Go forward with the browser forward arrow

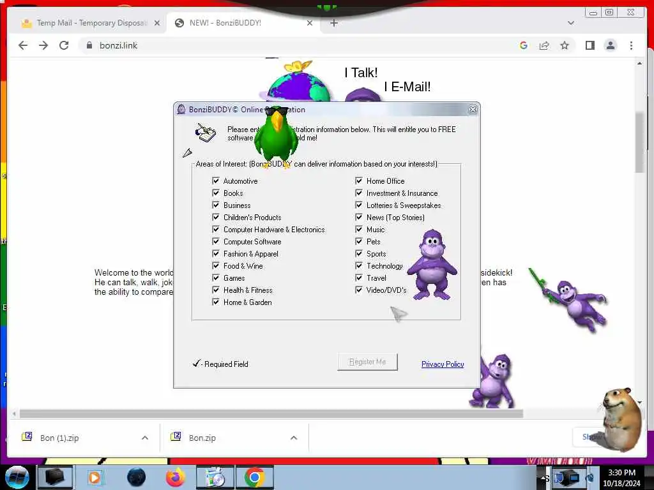tap(43, 45)
